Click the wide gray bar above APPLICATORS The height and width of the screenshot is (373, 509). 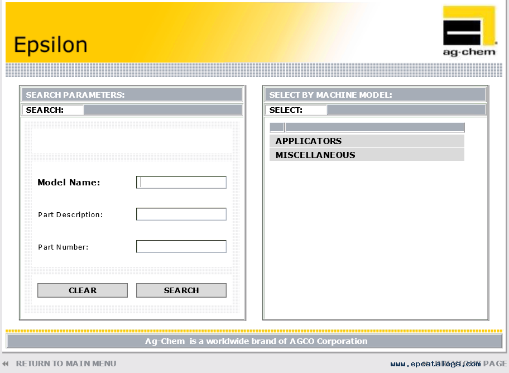[374, 127]
